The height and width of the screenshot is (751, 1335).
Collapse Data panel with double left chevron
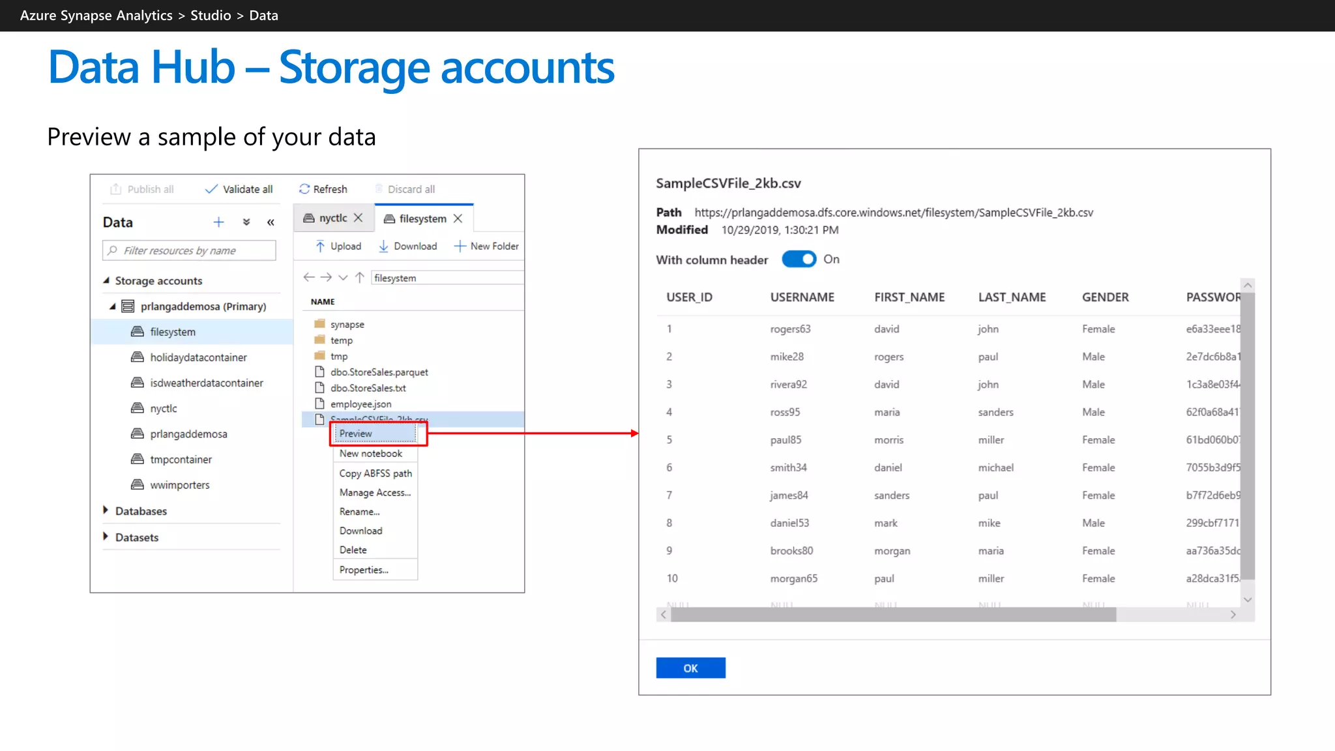[271, 222]
